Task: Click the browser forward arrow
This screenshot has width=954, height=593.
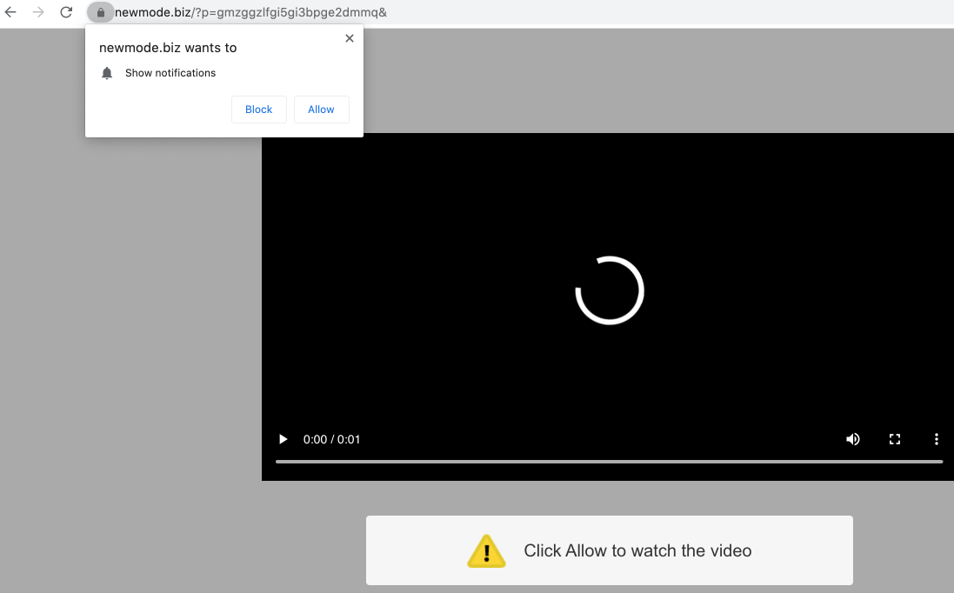Action: point(38,12)
